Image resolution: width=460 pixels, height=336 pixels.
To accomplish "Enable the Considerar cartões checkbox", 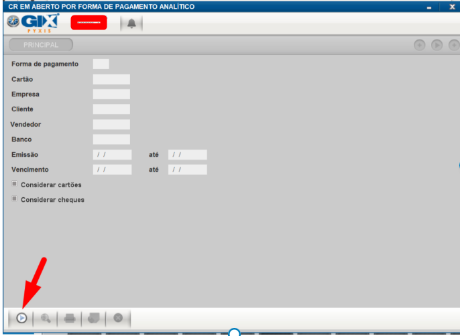I will (x=14, y=184).
